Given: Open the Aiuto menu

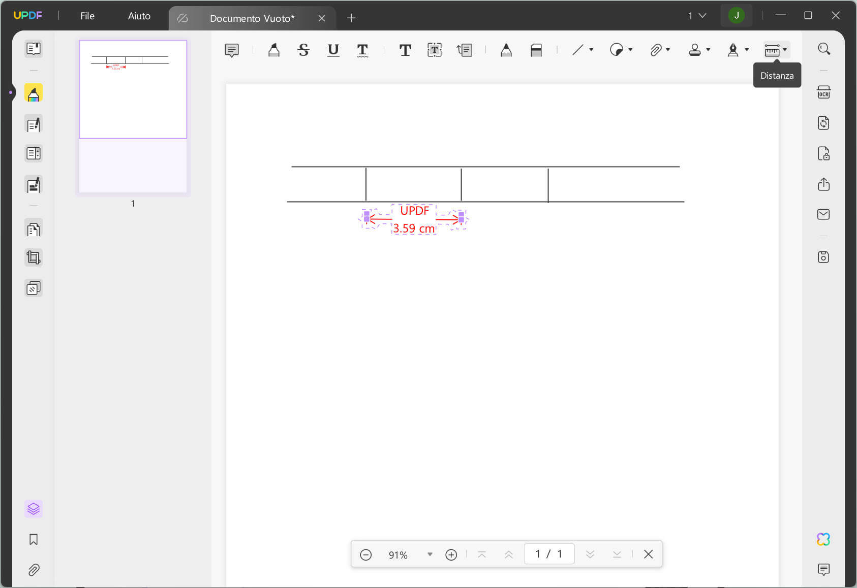Looking at the screenshot, I should pos(139,16).
